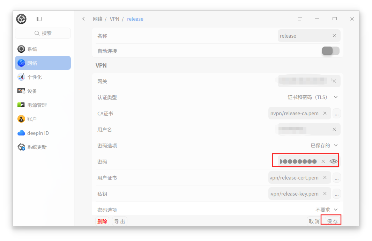372x241 pixels.
Task: Select the 网络 sidebar category
Action: click(x=43, y=63)
